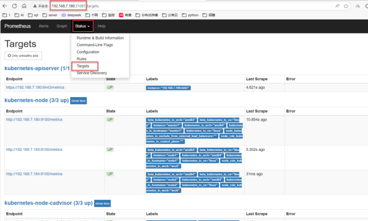
Task: Open the apiserver 6443 metrics endpoint link
Action: [x=35, y=87]
